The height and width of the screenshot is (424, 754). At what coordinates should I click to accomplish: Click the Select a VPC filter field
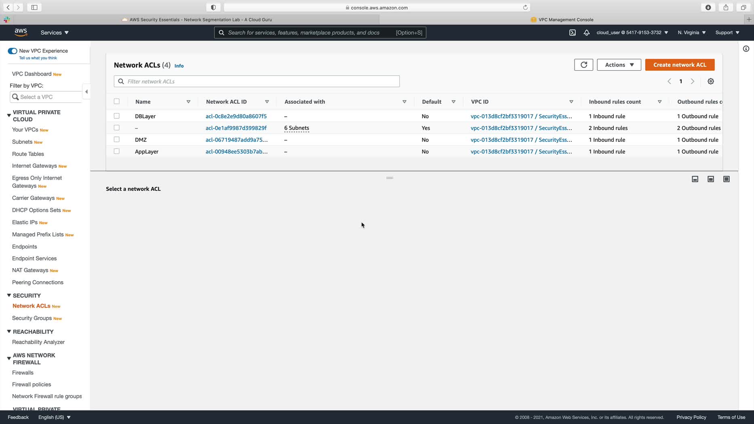tap(46, 97)
